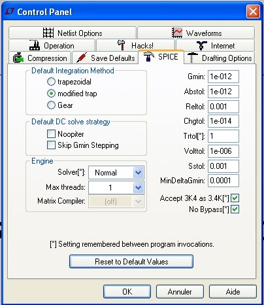Open the Netlist Options tab
264x305 pixels.
[73, 33]
